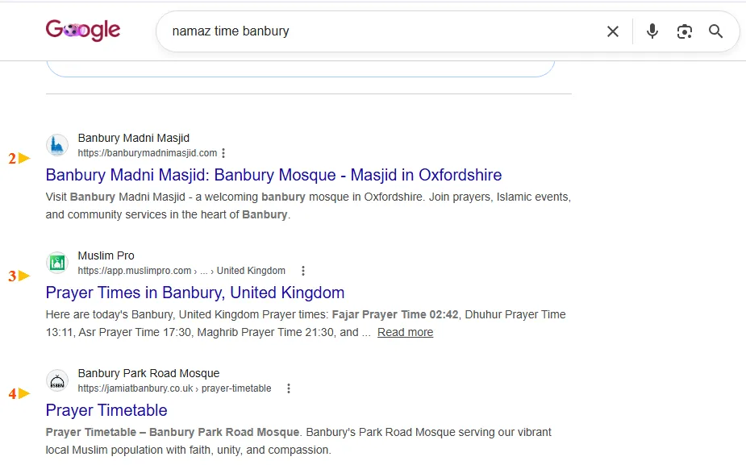
Task: Open search by image camera icon
Action: (684, 31)
